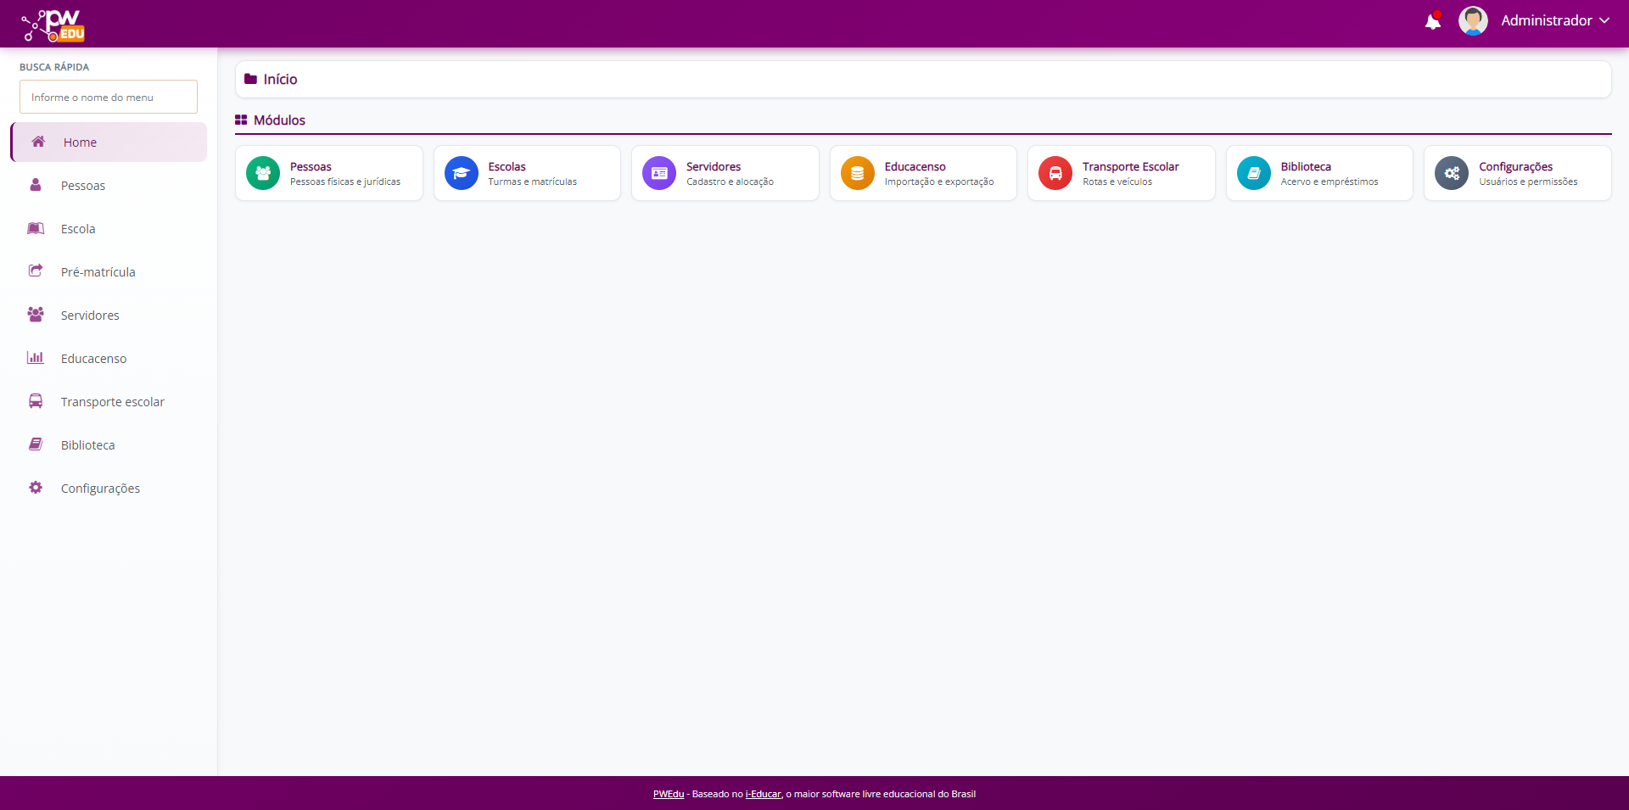Click the quick search input field
Viewport: 1629px width, 810px height.
point(108,97)
